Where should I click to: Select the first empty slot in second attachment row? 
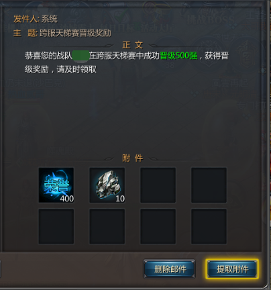coord(56,226)
